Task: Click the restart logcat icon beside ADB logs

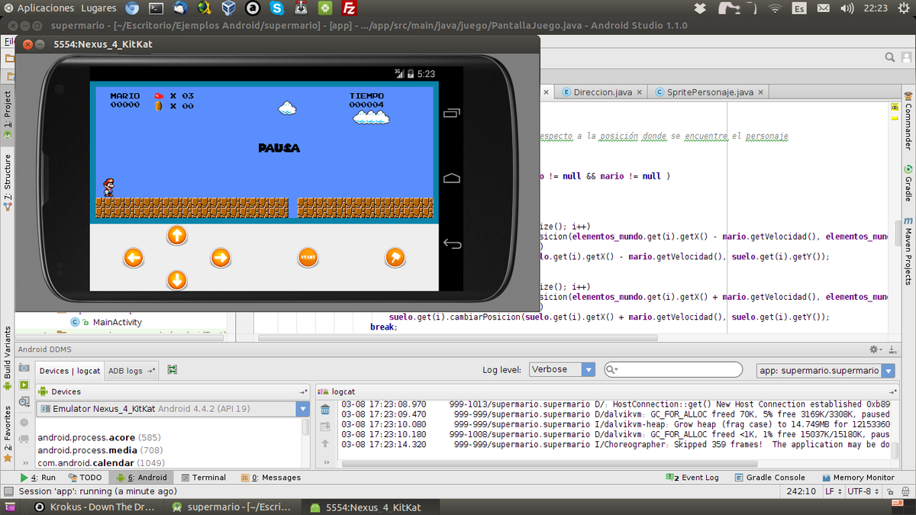Action: pyautogui.click(x=173, y=370)
